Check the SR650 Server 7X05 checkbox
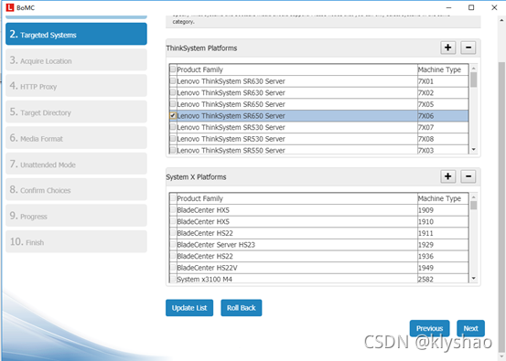The height and width of the screenshot is (361, 506). [173, 104]
